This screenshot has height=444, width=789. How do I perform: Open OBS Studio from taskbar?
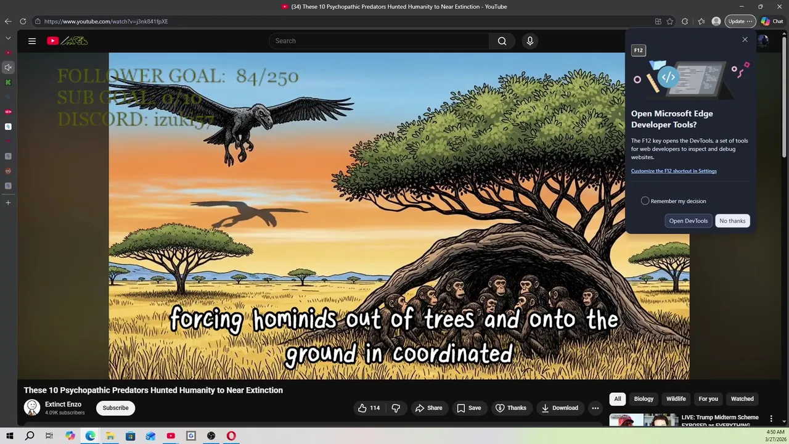point(211,436)
